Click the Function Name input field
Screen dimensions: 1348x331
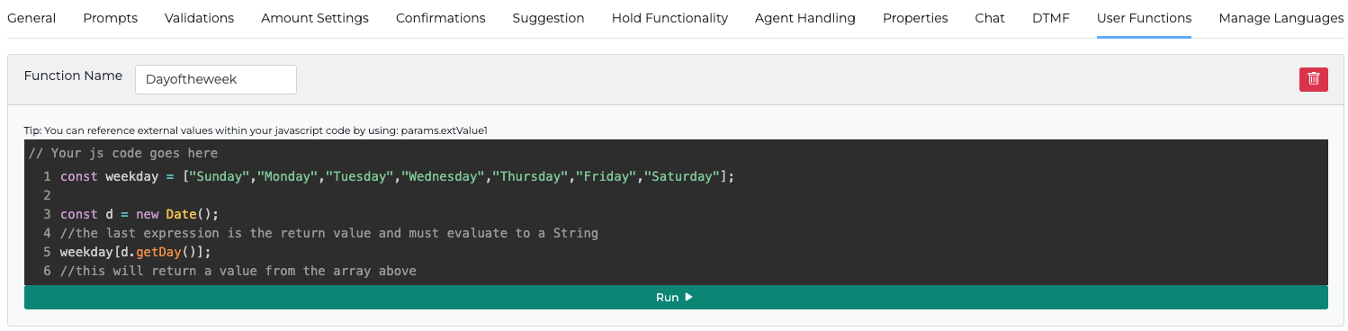tap(216, 79)
